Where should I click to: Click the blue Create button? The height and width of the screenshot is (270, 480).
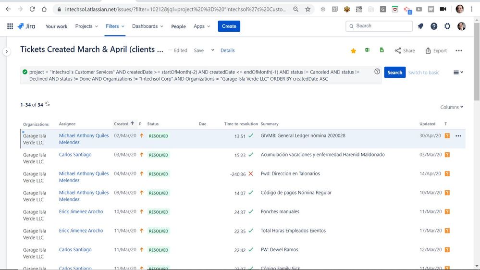point(229,26)
